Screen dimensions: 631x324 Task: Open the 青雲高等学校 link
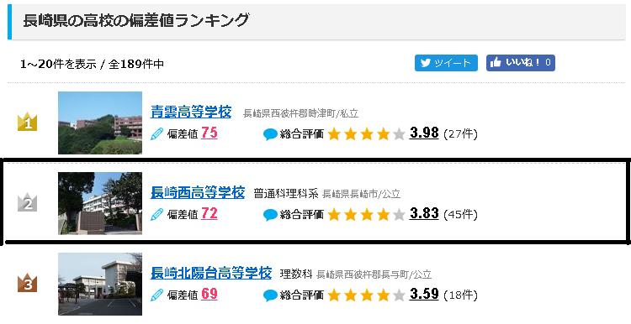point(191,112)
